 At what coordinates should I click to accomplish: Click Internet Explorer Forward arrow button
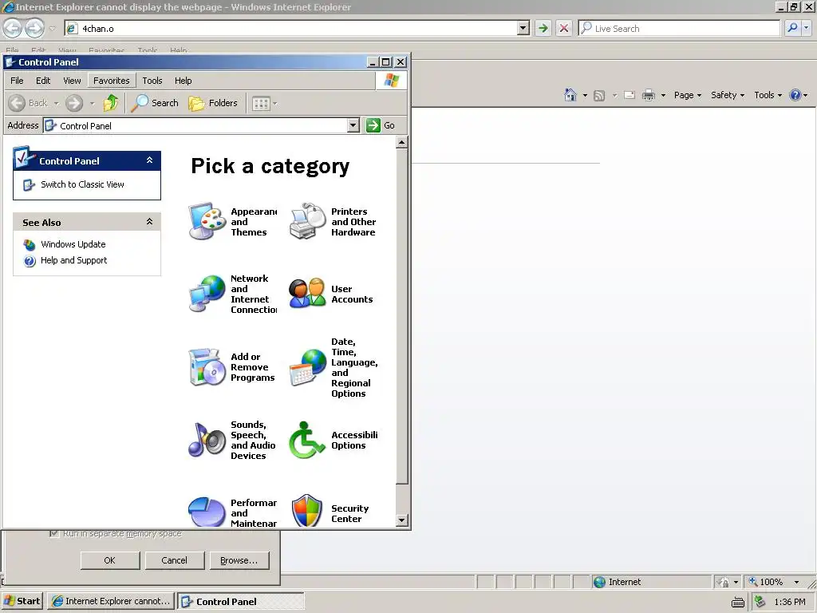(34, 28)
